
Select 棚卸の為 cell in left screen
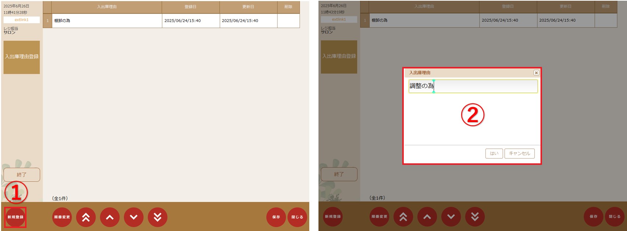[x=107, y=21]
